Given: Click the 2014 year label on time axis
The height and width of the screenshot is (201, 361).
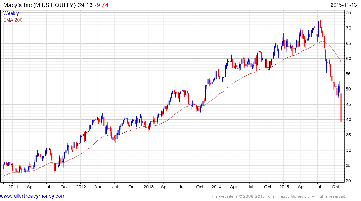Looking at the screenshot, I should tap(216, 187).
